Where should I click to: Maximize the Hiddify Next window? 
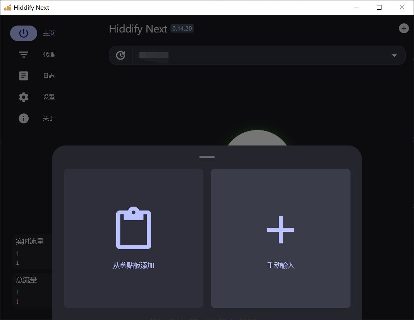click(x=379, y=7)
